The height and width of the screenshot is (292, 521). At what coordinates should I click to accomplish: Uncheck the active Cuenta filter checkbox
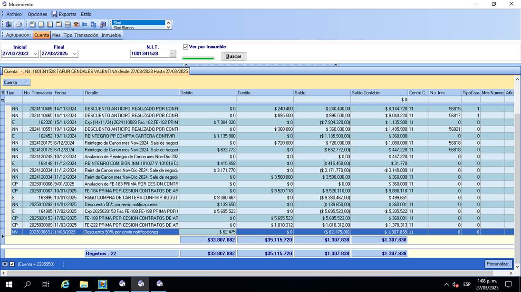click(12, 264)
